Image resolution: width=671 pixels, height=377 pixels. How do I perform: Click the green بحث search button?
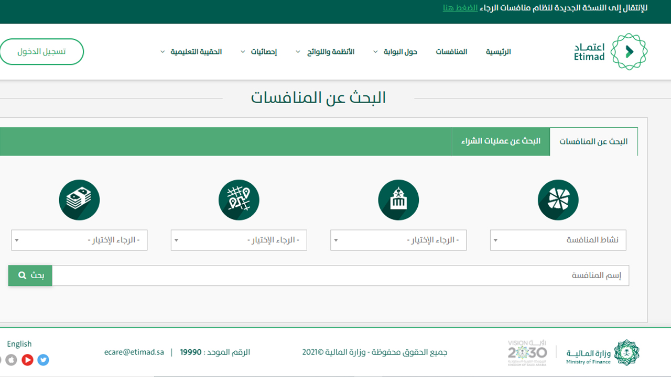30,275
